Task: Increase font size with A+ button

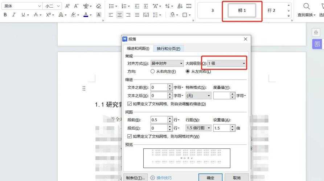Action: tap(67, 6)
